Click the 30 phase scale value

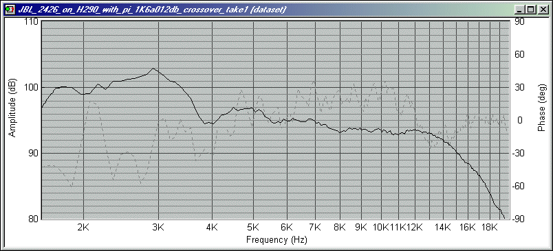coord(521,87)
